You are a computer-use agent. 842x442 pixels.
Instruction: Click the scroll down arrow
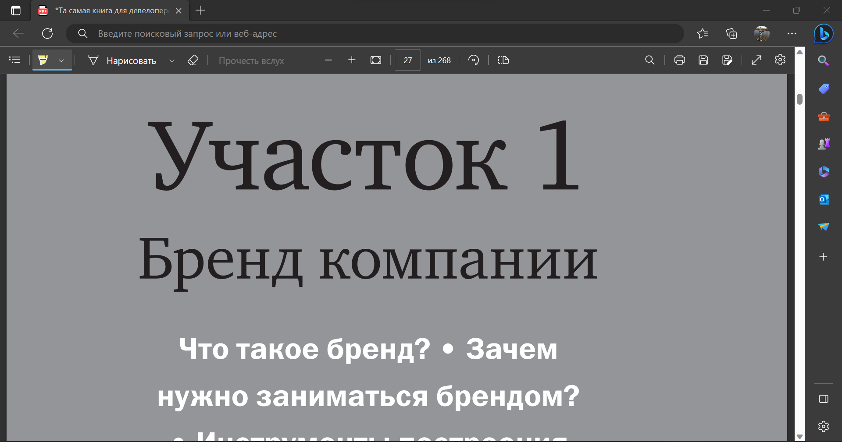[x=799, y=437]
